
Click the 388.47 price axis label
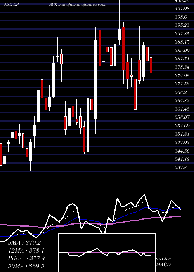(182, 42)
